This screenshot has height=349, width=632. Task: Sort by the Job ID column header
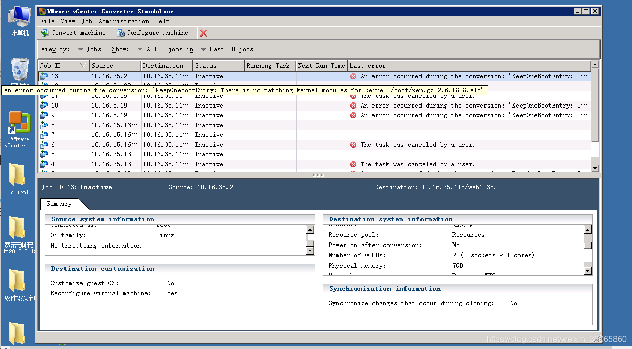(x=63, y=66)
